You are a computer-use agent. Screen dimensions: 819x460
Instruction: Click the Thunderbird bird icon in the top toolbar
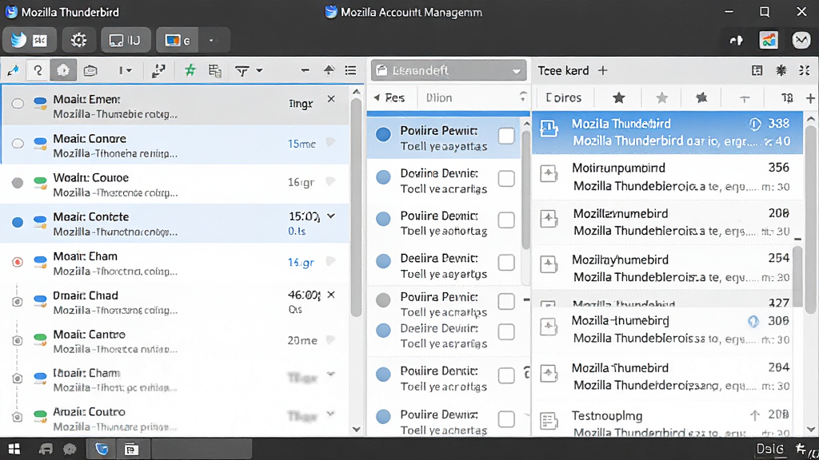coord(18,40)
